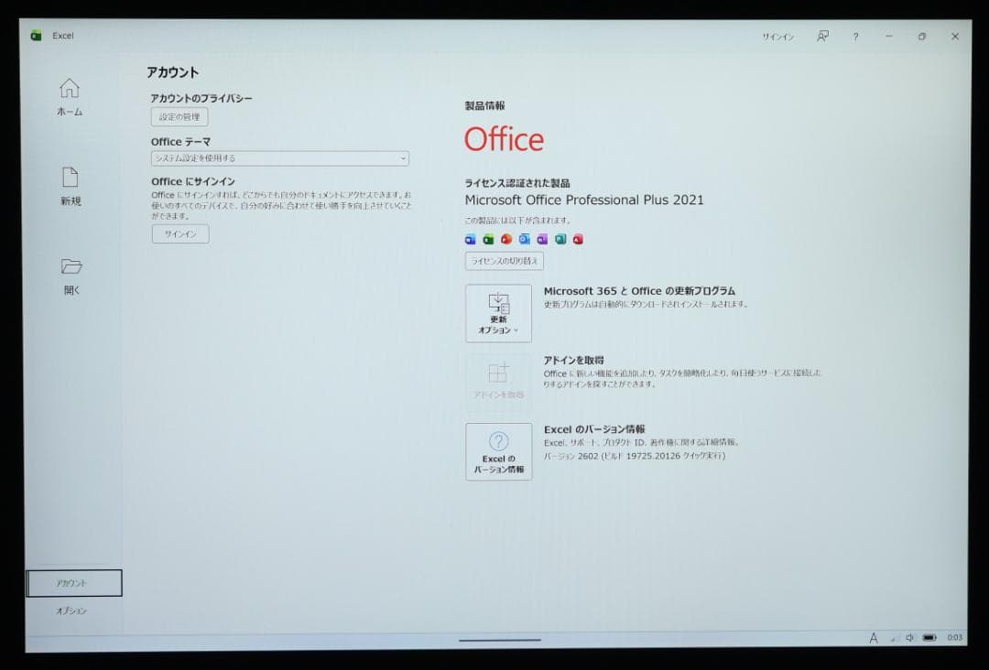Open the Office テーマ dropdown
This screenshot has width=989, height=670.
pos(280,158)
